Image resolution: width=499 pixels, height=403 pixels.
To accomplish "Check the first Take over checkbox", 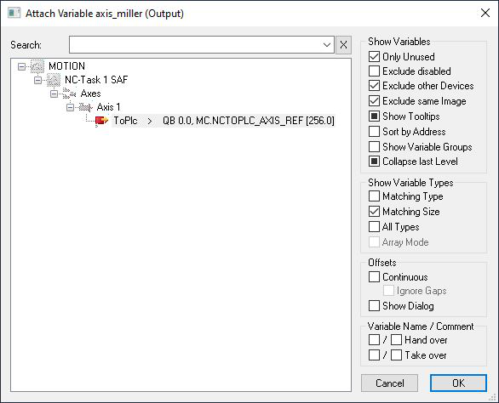I will pyautogui.click(x=374, y=355).
